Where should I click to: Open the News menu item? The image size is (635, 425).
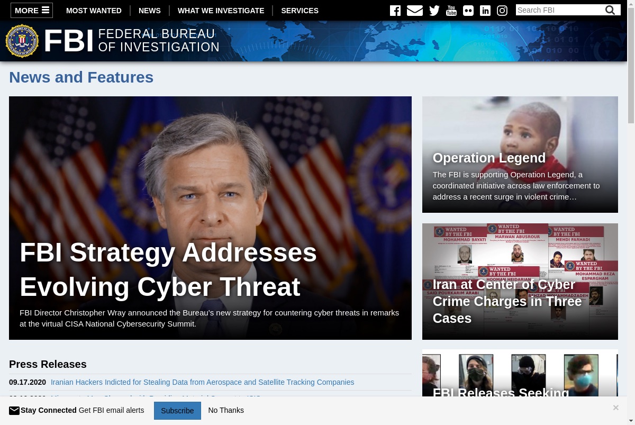click(x=150, y=11)
